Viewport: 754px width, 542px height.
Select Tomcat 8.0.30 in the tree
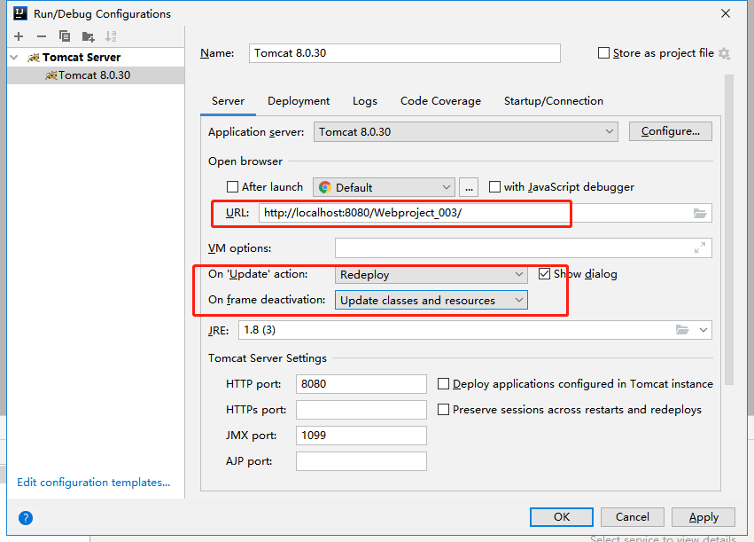(x=96, y=75)
